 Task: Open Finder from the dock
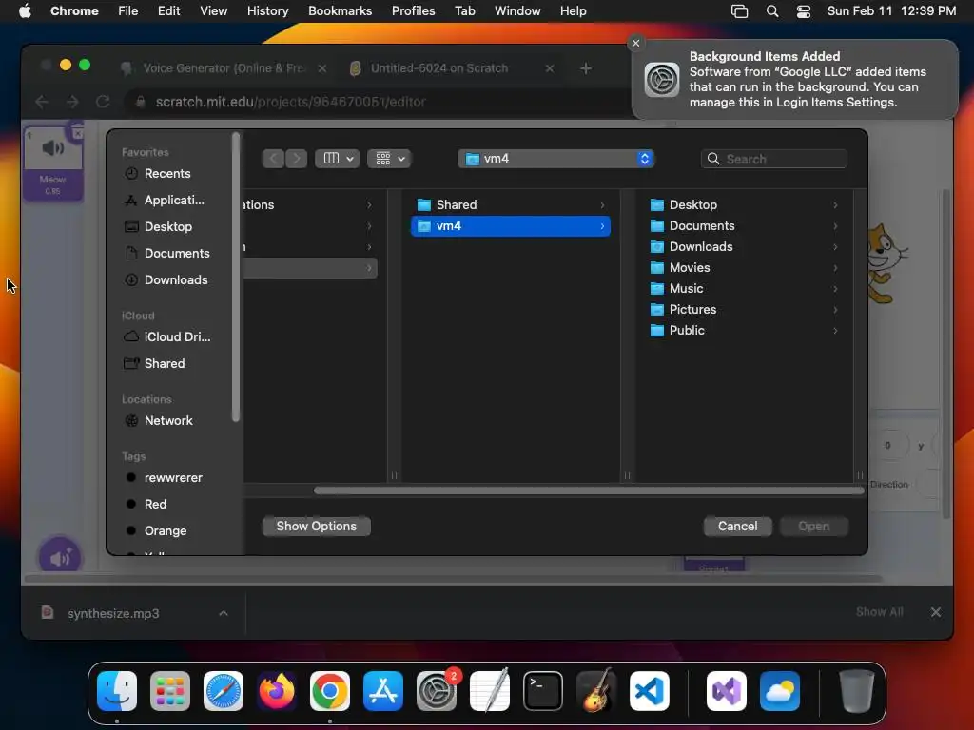(117, 691)
